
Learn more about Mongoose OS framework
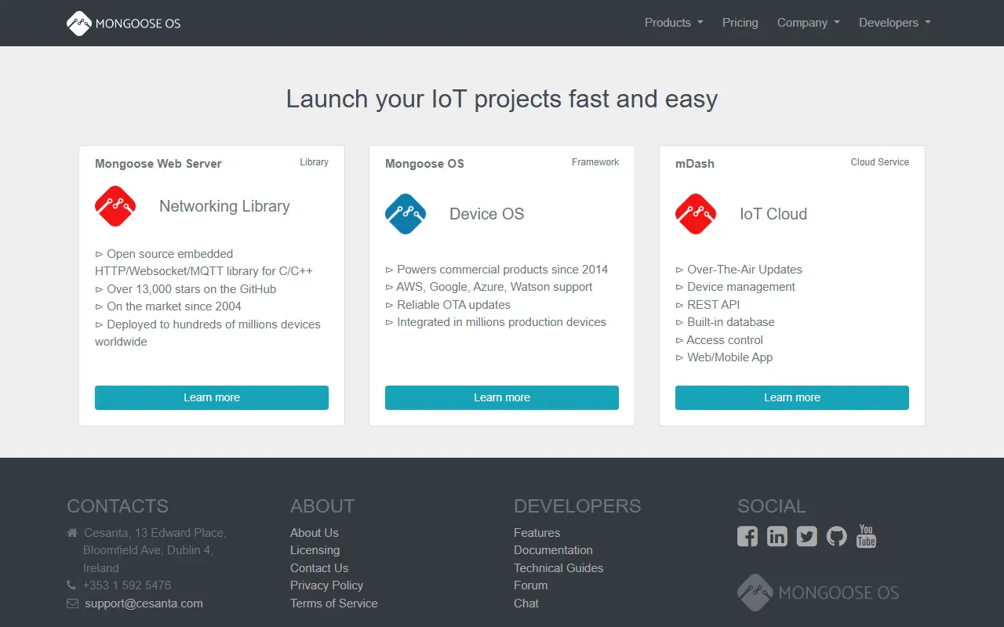502,397
